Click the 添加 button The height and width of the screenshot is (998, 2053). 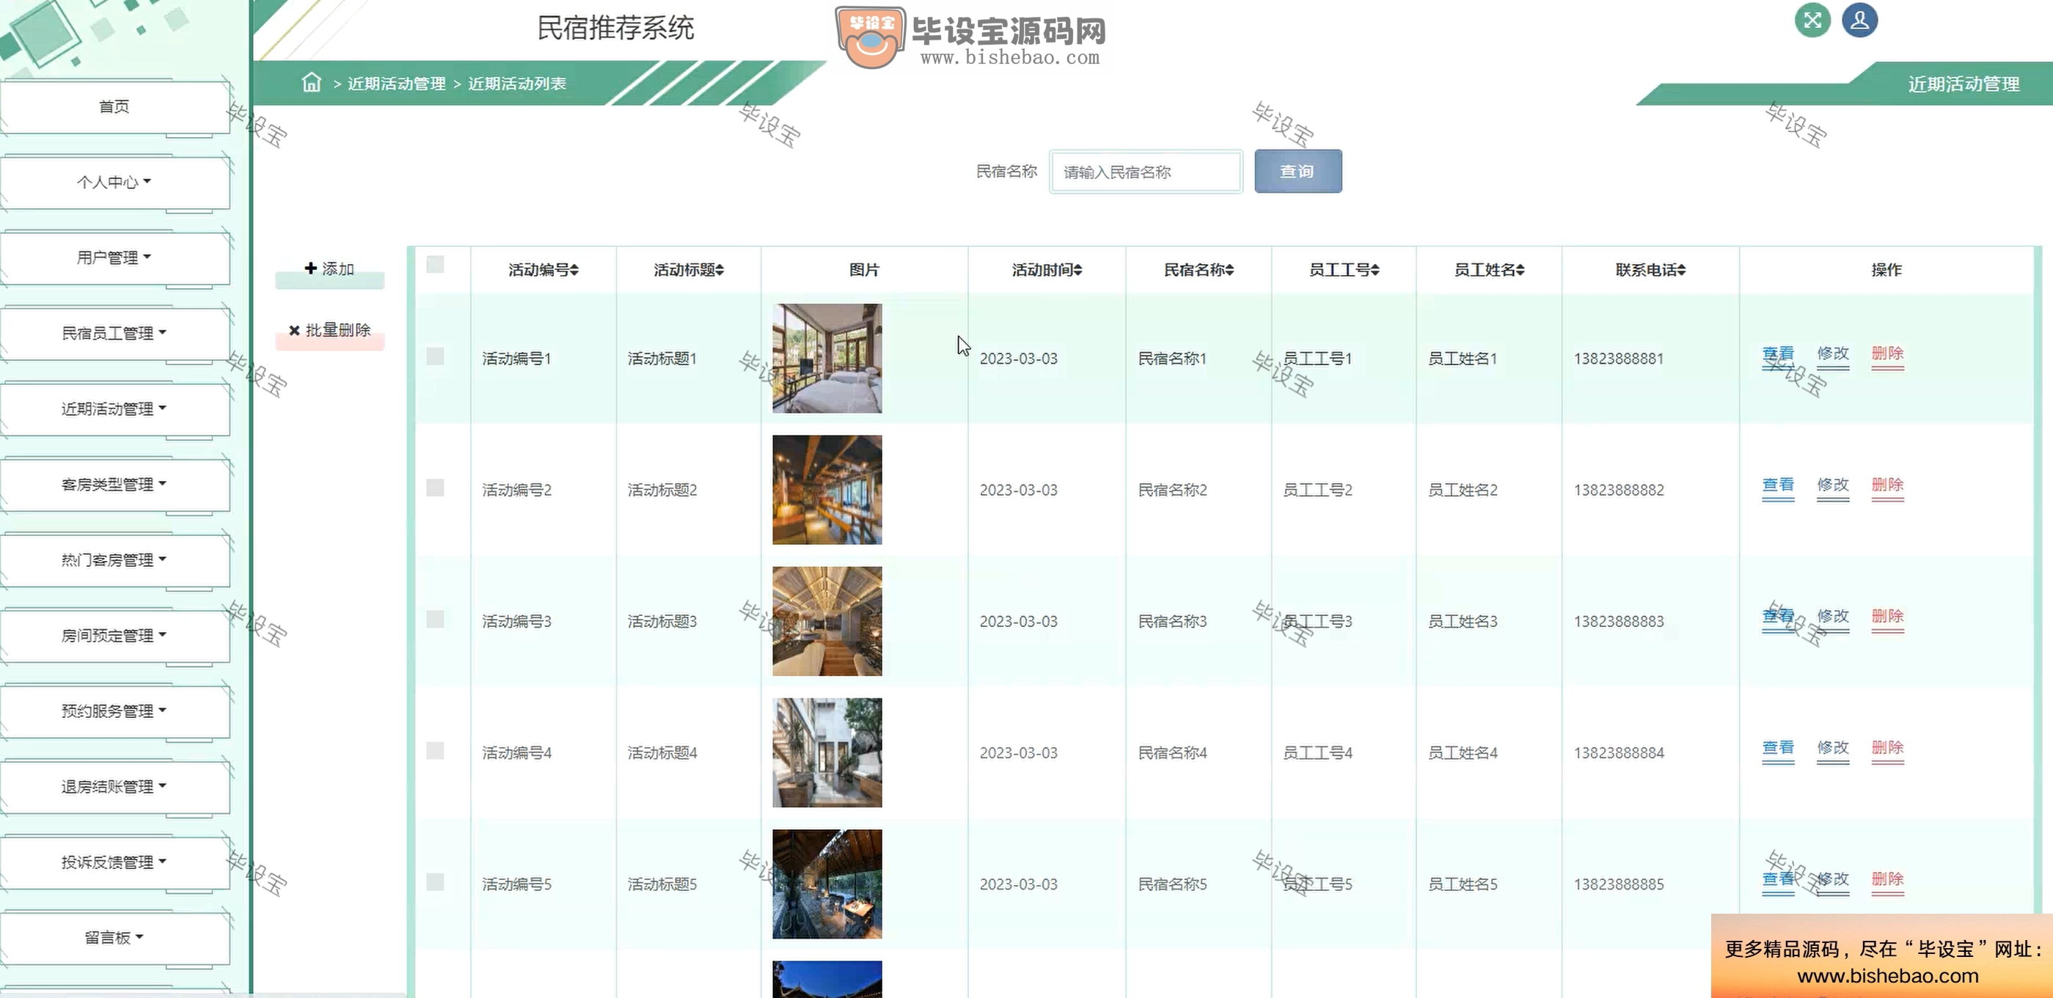(x=330, y=269)
